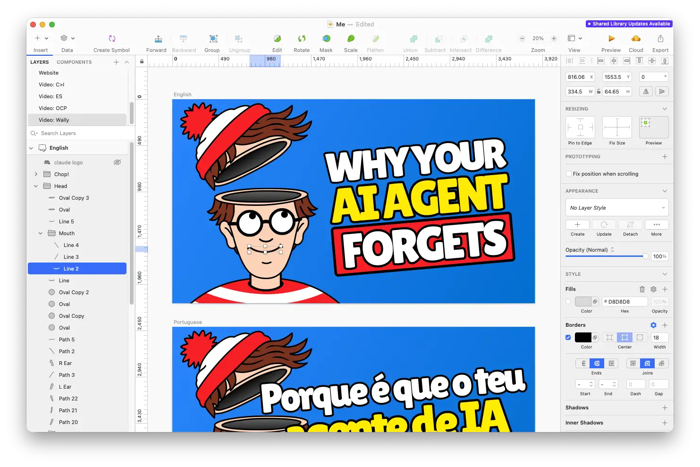This screenshot has height=467, width=700.
Task: Select the Forward arrange tool
Action: tap(158, 39)
